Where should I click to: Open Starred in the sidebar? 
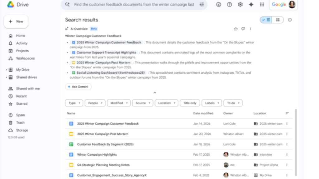point(21,104)
